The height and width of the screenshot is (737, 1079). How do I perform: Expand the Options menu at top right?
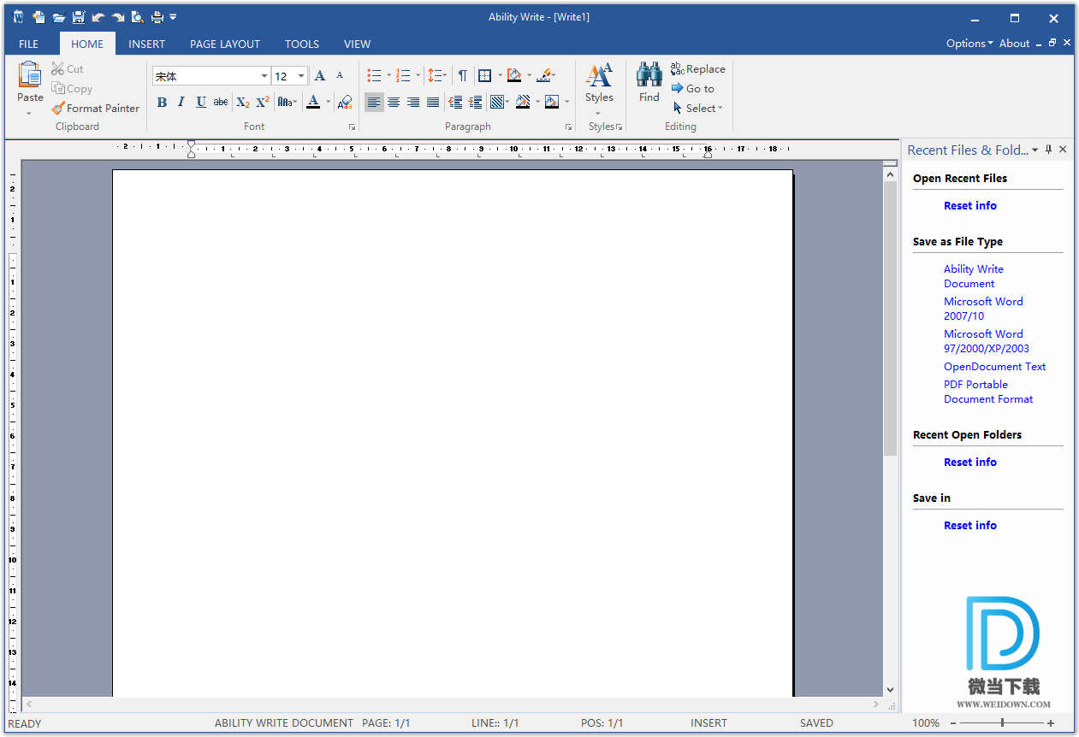[x=969, y=44]
